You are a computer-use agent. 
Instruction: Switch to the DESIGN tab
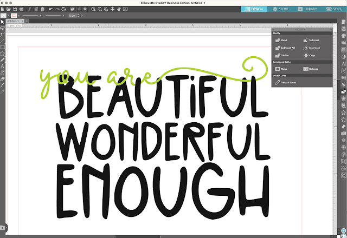click(x=254, y=9)
